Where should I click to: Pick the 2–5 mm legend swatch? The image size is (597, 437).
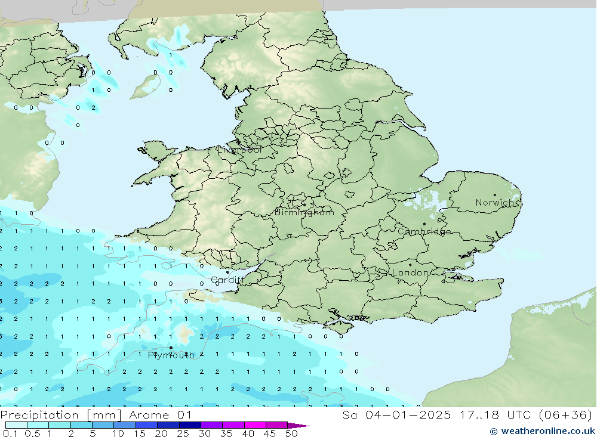(81, 425)
